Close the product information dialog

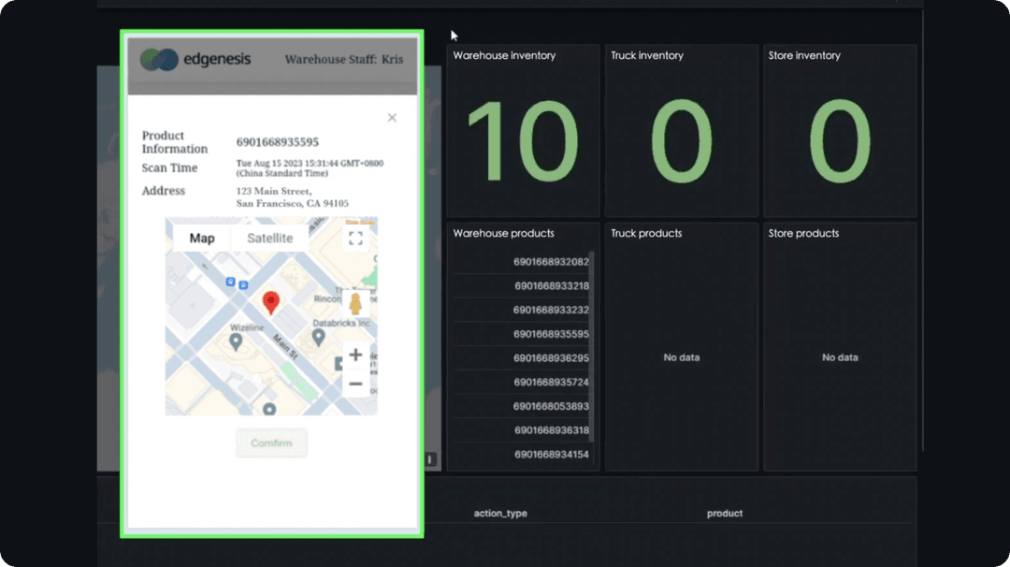(x=392, y=118)
